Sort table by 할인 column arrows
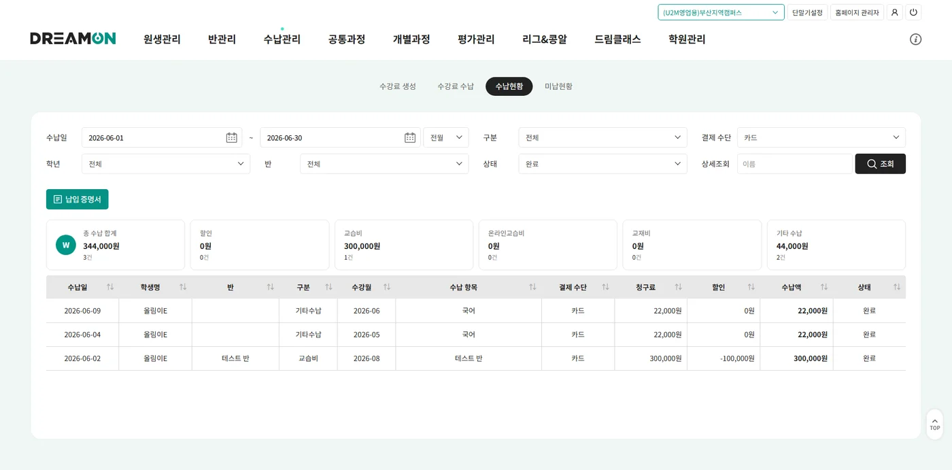This screenshot has width=952, height=470. tap(751, 287)
